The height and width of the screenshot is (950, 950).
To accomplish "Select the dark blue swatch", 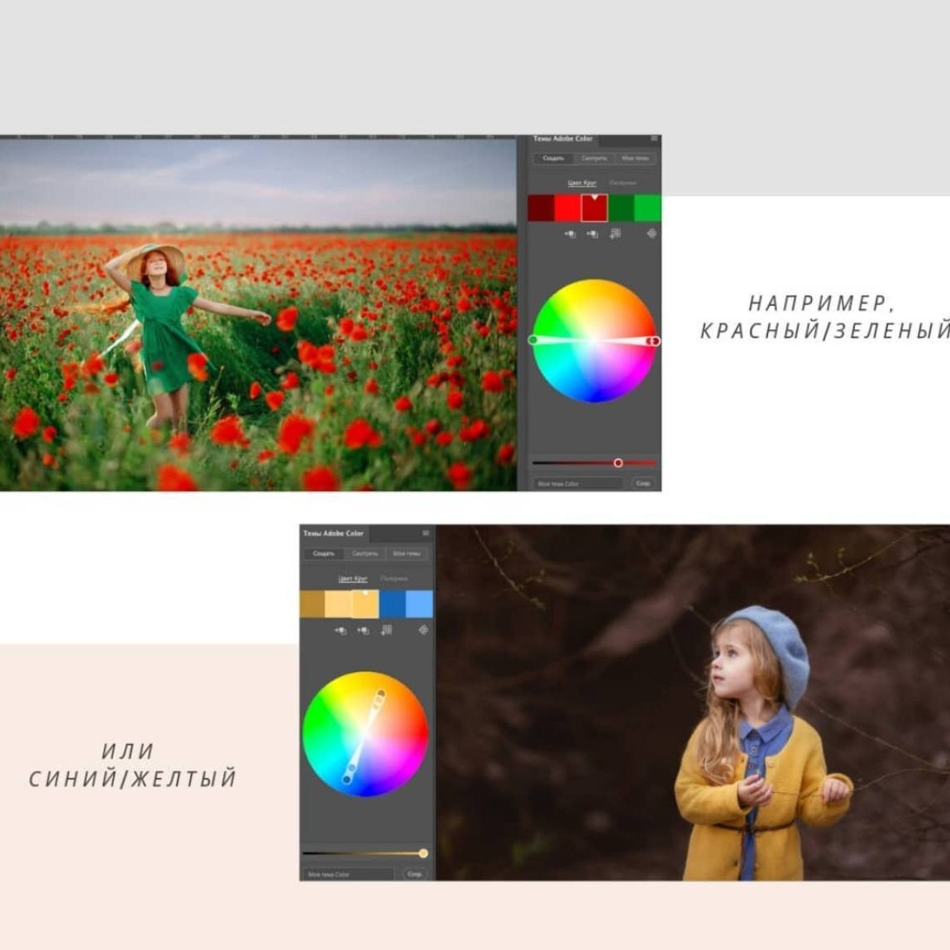I will coord(393,604).
